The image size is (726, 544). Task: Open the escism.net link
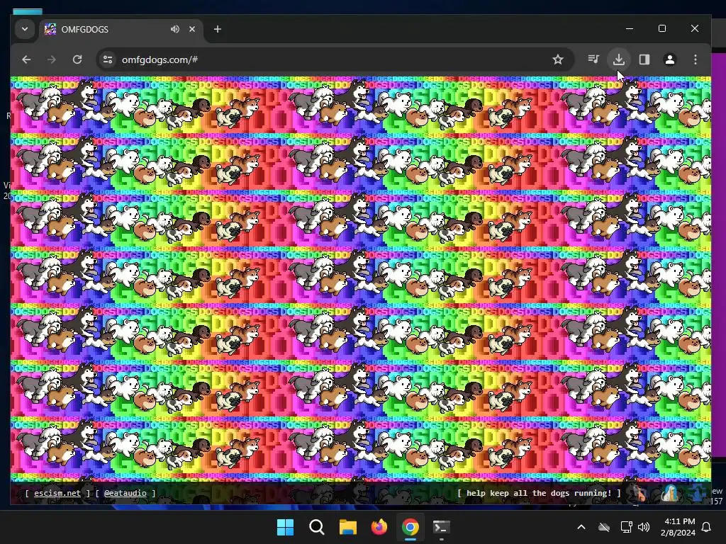click(57, 493)
